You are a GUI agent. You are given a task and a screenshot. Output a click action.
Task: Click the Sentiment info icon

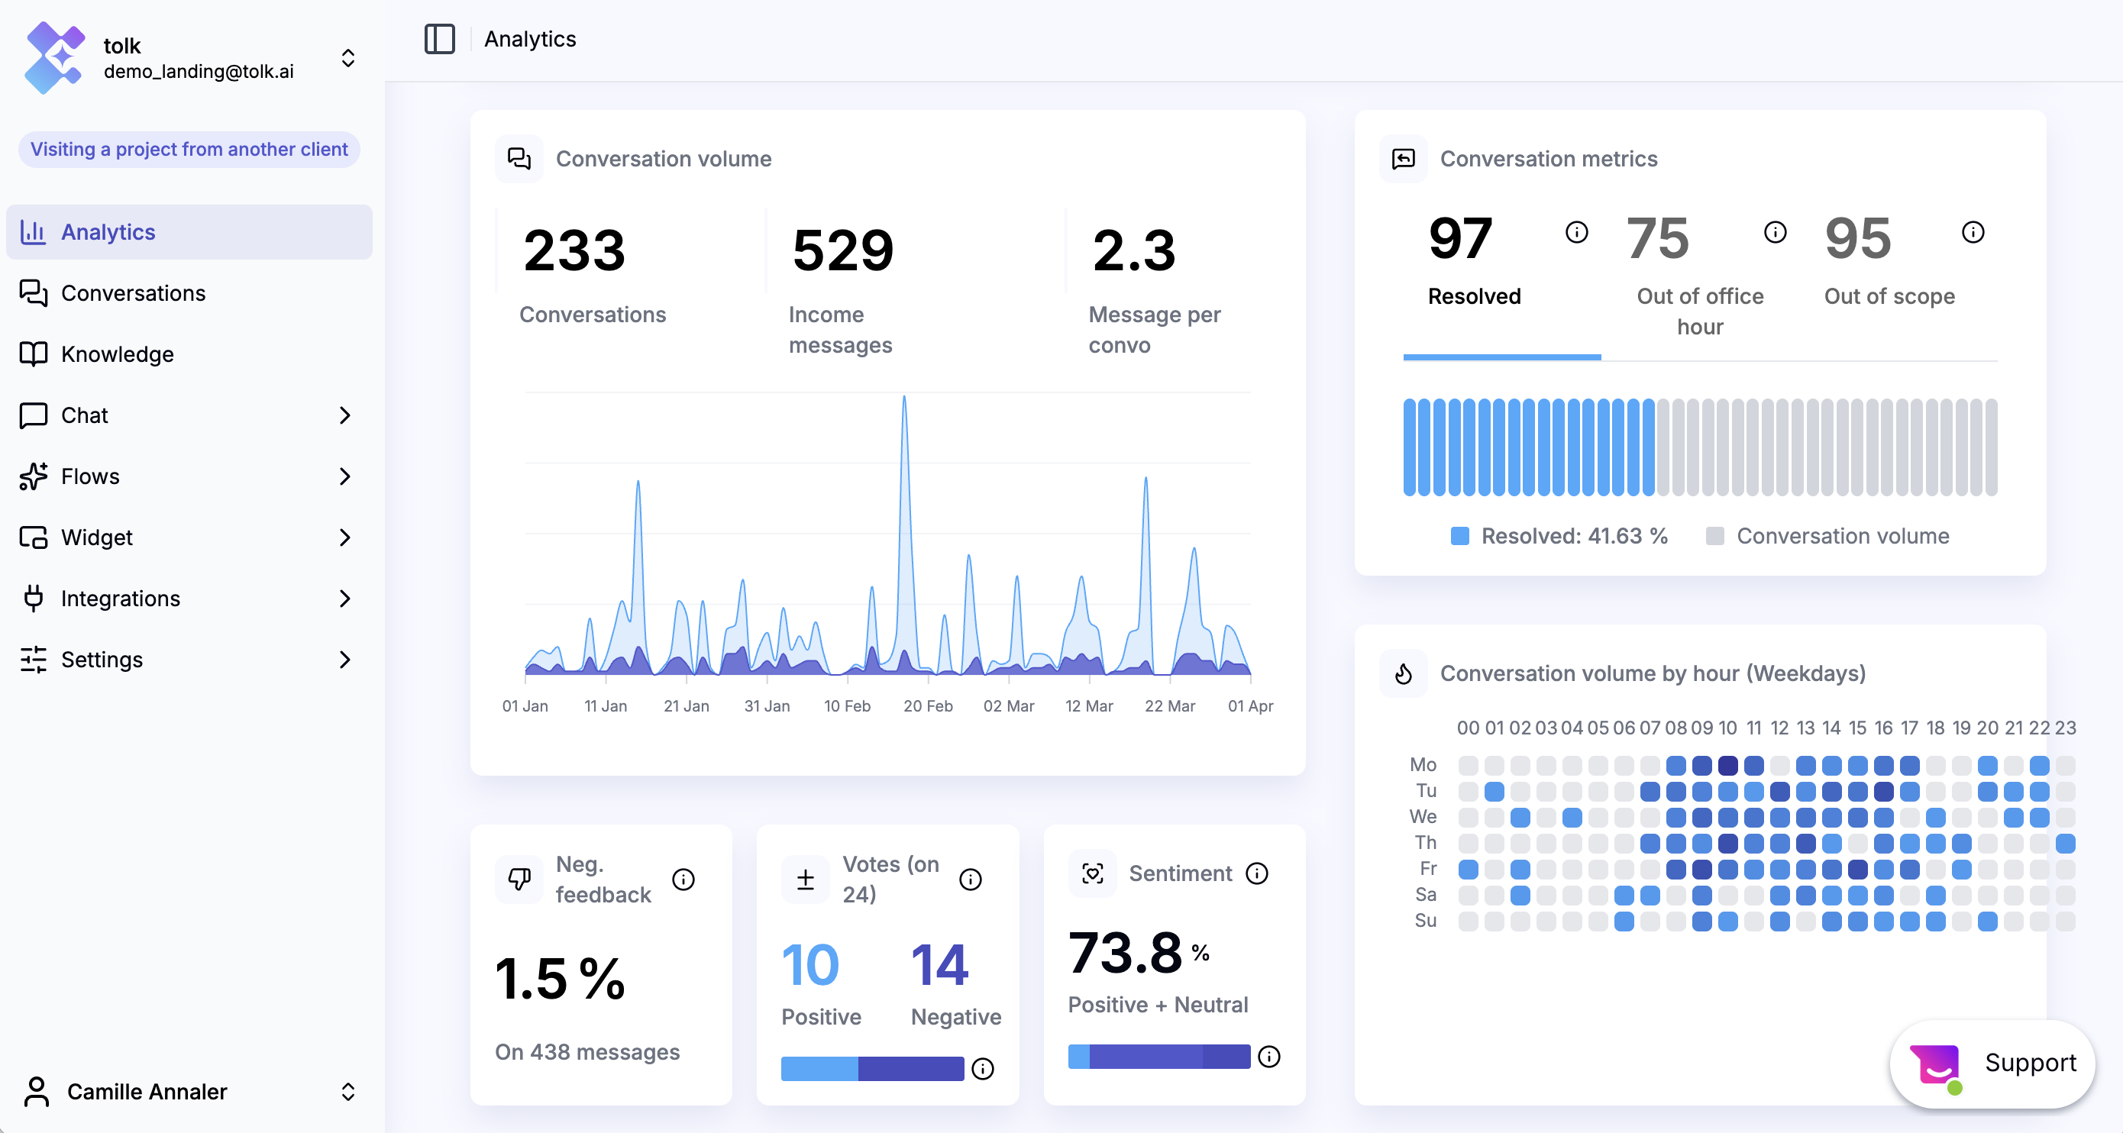pyautogui.click(x=1257, y=873)
